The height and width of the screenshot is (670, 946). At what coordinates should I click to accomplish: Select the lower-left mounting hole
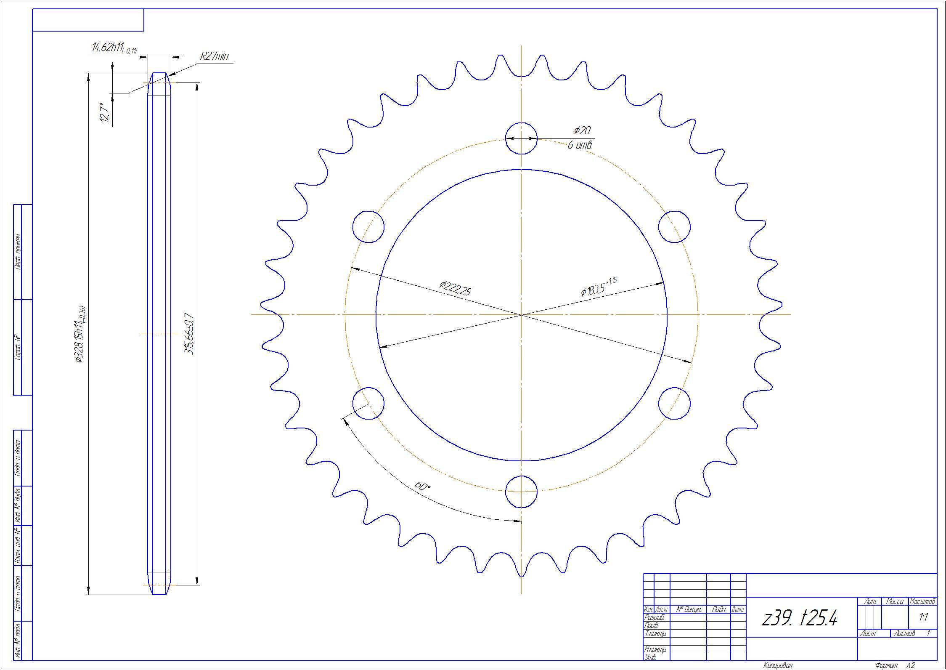coord(368,403)
